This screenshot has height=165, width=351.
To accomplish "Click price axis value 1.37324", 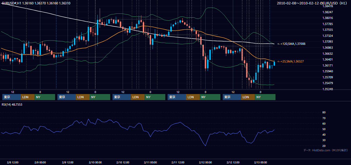I will (x=328, y=36).
